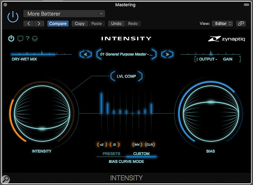The width and height of the screenshot is (253, 185).
Task: Open the 01 General Purpose Master preset menu
Action: click(x=126, y=54)
